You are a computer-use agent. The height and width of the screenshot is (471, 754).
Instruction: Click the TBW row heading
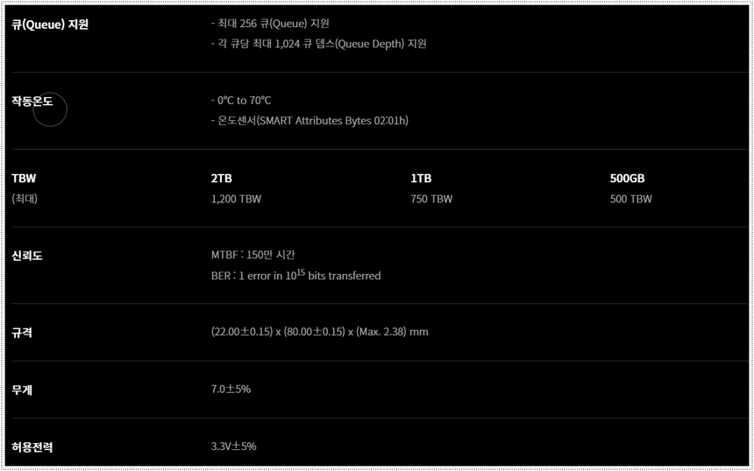tap(25, 179)
